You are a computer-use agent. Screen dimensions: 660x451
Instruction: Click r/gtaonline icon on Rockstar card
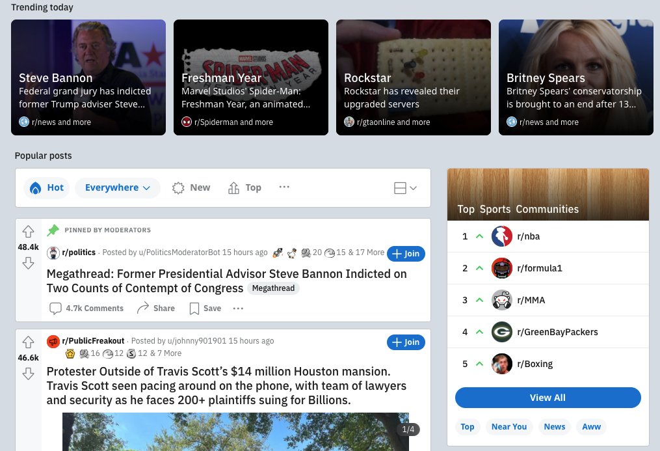(x=349, y=122)
